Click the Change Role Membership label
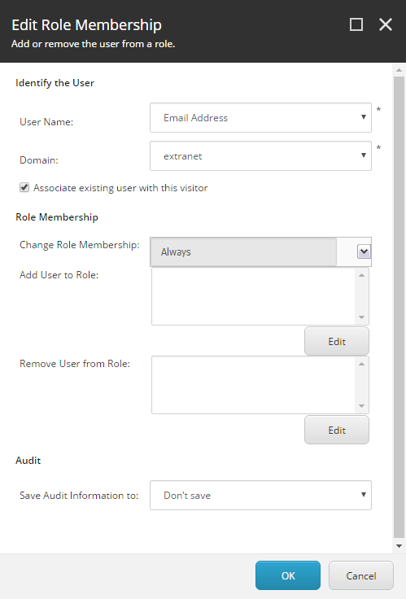Screen dimensions: 406x599 pos(80,245)
